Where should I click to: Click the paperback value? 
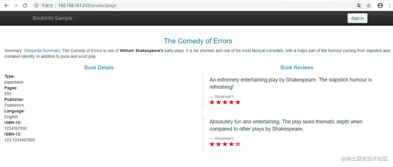point(14,82)
